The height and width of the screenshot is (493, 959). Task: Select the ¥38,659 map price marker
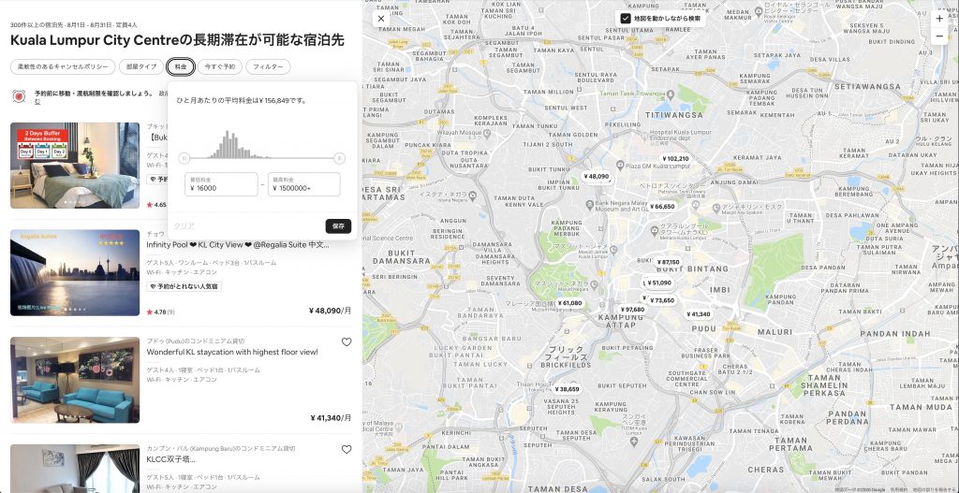[x=568, y=389]
